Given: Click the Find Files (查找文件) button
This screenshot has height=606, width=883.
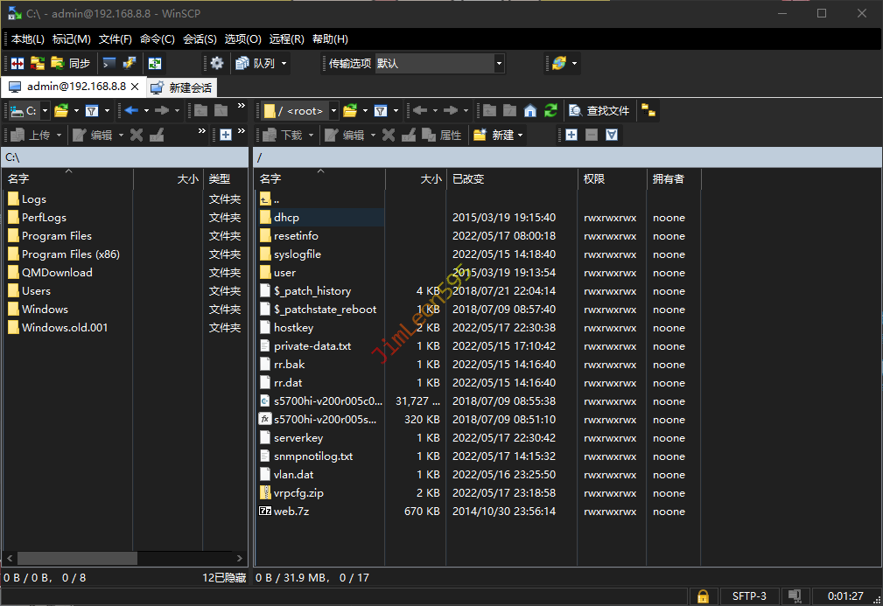Looking at the screenshot, I should point(599,110).
